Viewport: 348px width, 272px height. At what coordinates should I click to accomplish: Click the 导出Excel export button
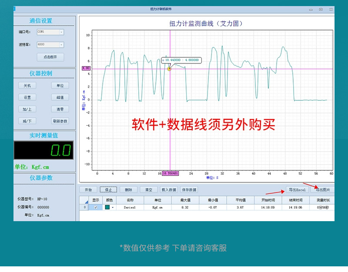(297, 190)
